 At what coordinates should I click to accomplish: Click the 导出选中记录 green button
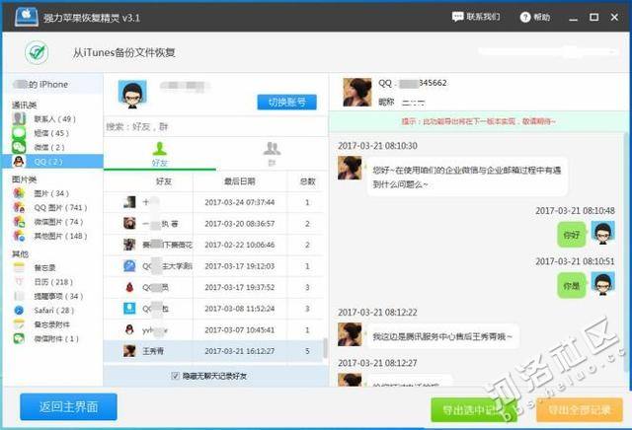472,410
